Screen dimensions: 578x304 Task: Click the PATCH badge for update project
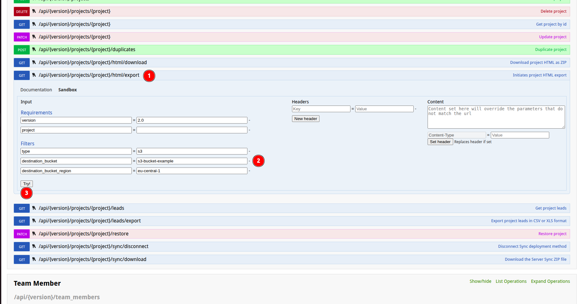coord(22,37)
